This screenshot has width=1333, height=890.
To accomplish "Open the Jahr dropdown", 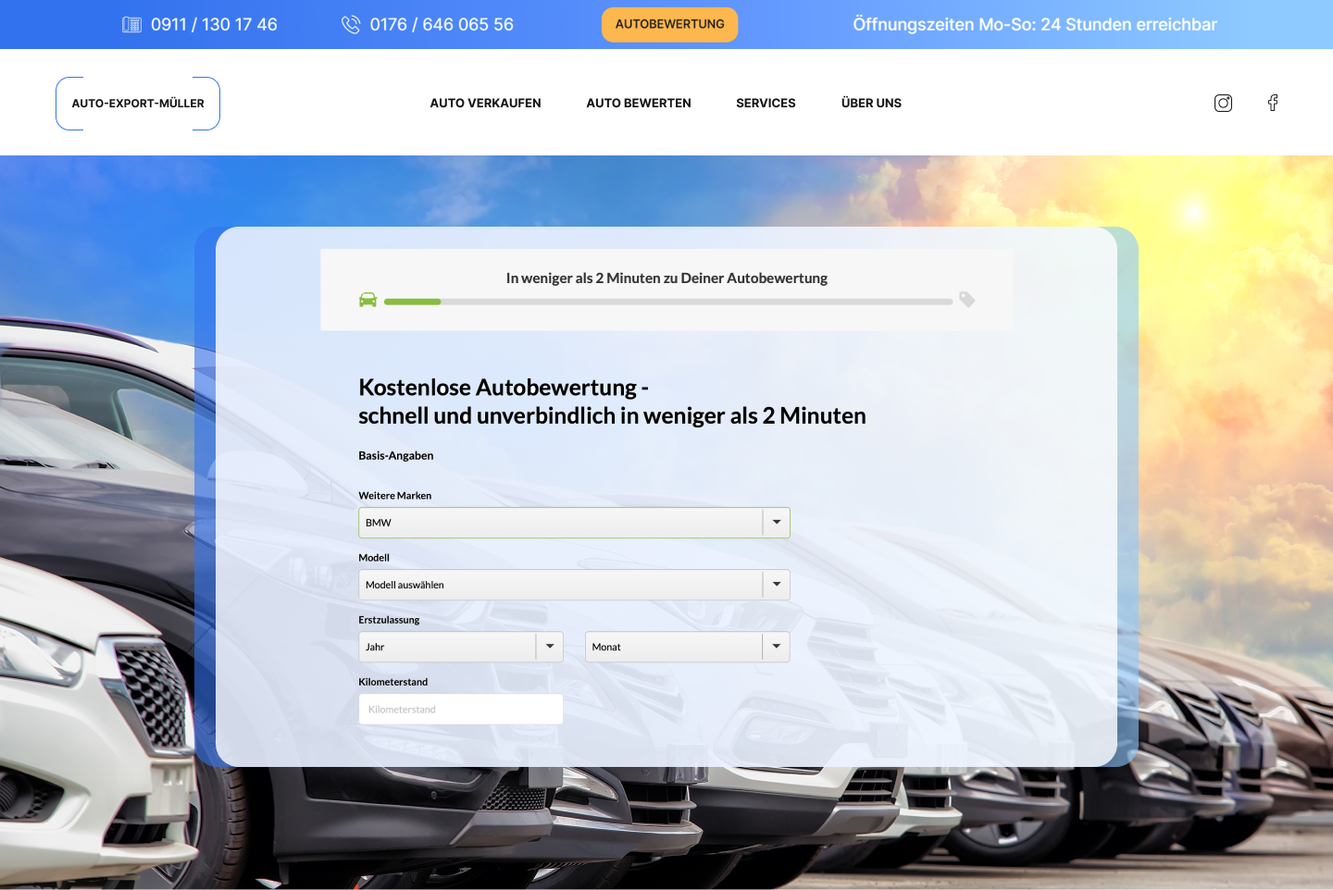I will pyautogui.click(x=461, y=647).
